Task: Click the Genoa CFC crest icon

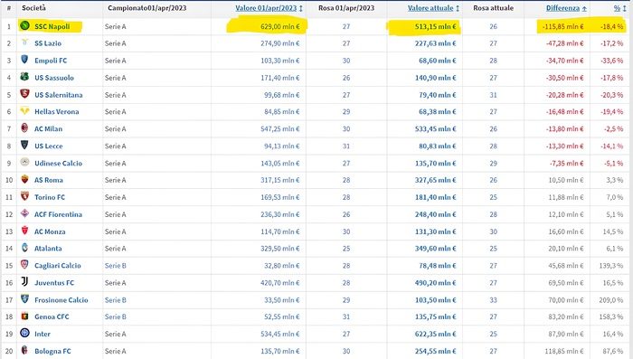Action: tap(24, 316)
